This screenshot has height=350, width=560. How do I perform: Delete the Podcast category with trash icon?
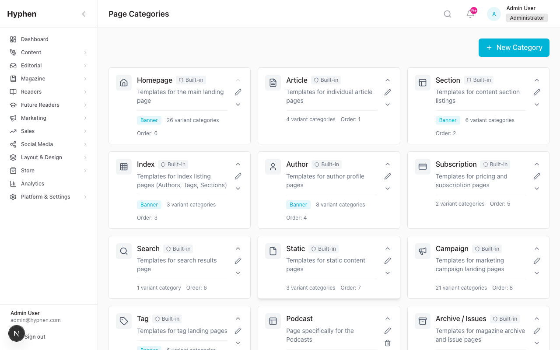click(x=388, y=343)
